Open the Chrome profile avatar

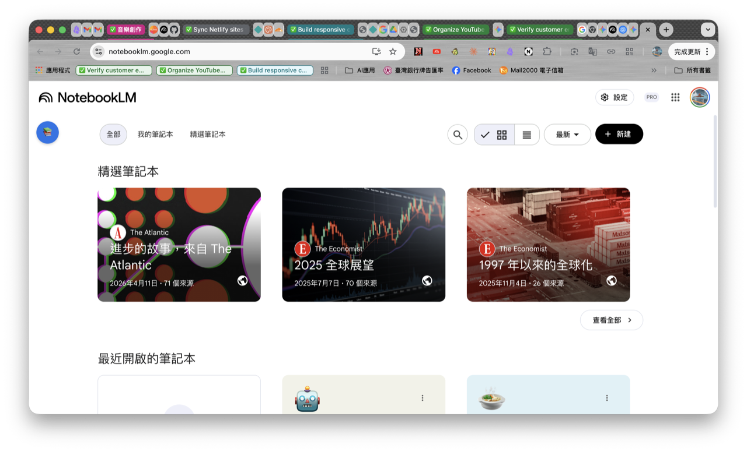pos(657,51)
